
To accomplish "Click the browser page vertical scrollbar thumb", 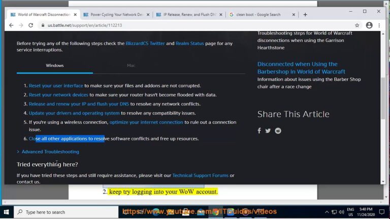I will (x=383, y=98).
